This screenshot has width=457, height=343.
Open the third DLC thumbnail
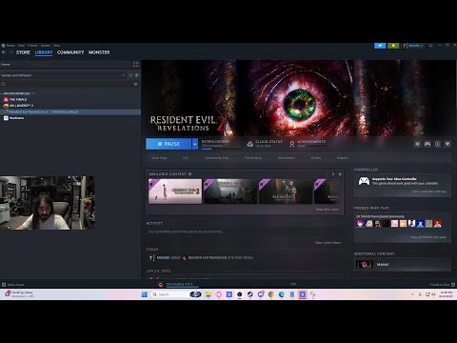[x=286, y=192]
